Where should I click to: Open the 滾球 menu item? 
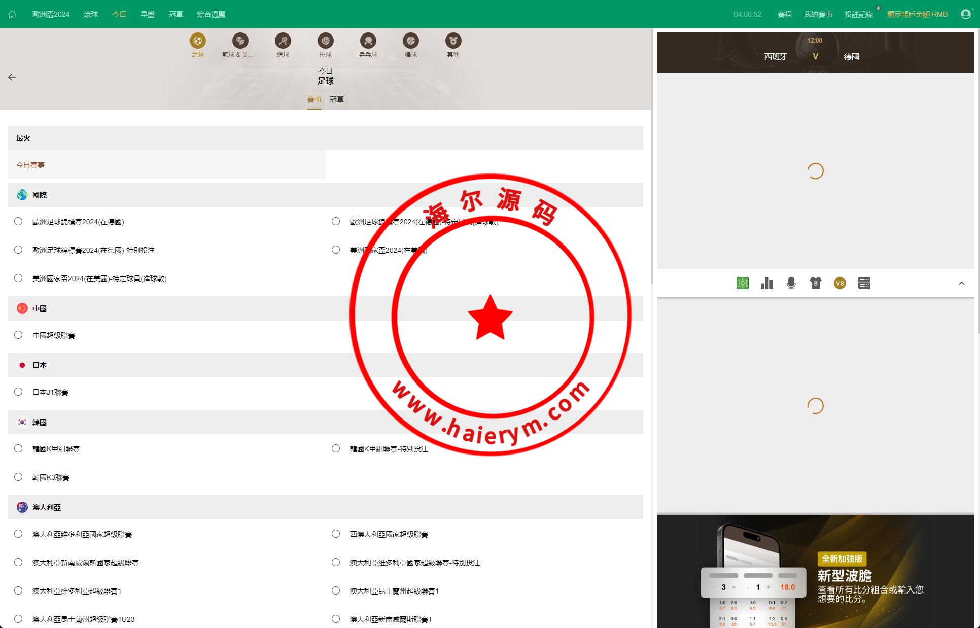(x=91, y=14)
